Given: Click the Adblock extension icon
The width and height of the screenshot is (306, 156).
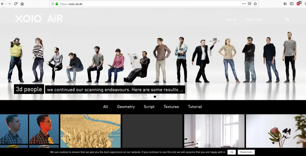Looking at the screenshot, I should (298, 4).
